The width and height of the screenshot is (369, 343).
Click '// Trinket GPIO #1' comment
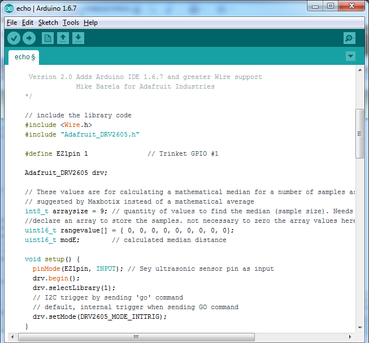(x=183, y=153)
